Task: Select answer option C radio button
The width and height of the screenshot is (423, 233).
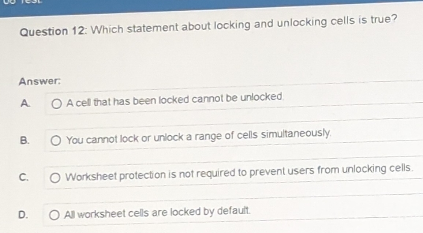Action: click(x=55, y=177)
